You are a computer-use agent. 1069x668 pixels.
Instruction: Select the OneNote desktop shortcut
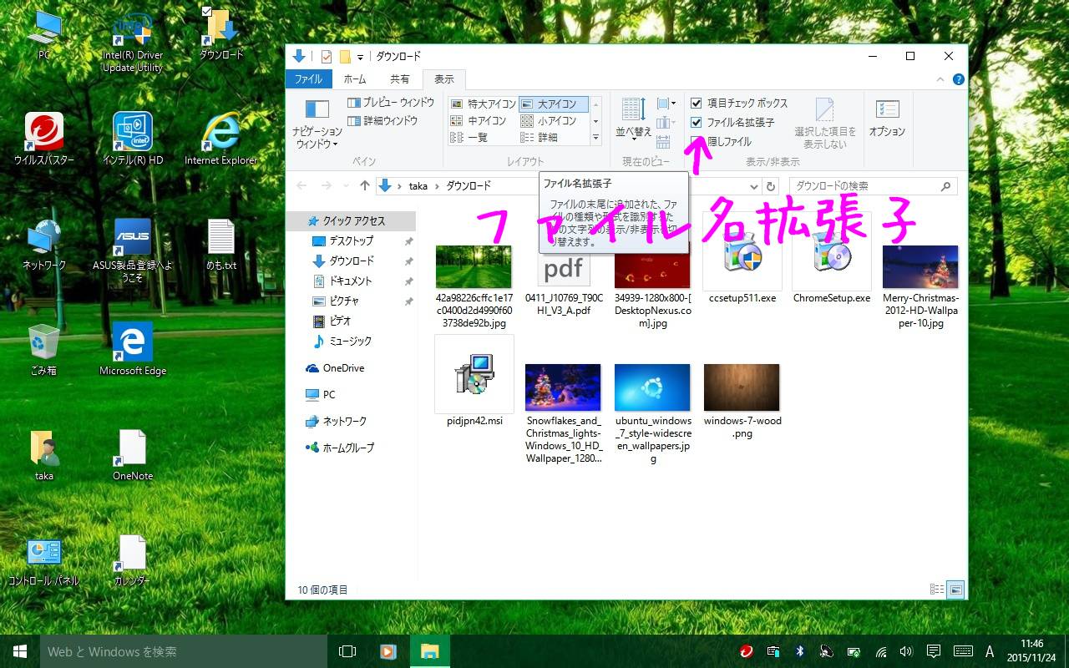(x=133, y=455)
